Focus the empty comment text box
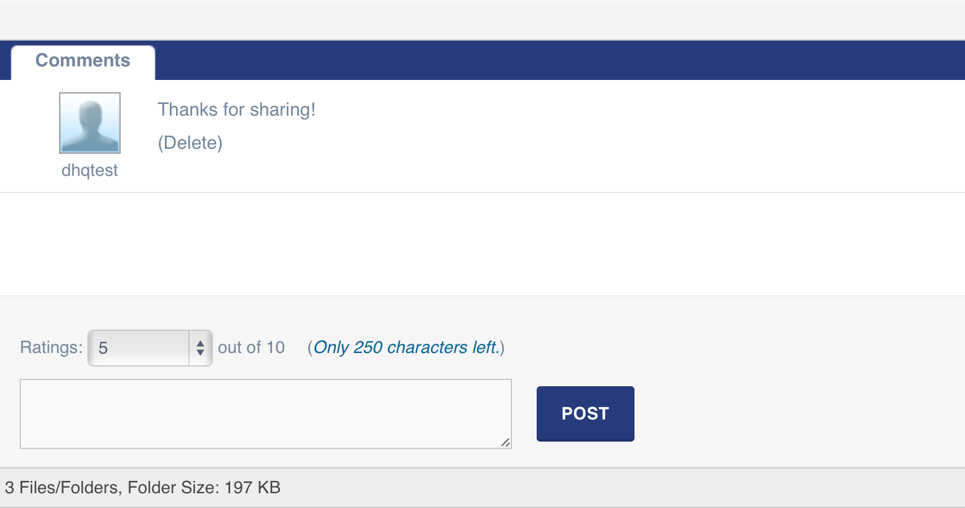This screenshot has width=965, height=508. click(265, 413)
